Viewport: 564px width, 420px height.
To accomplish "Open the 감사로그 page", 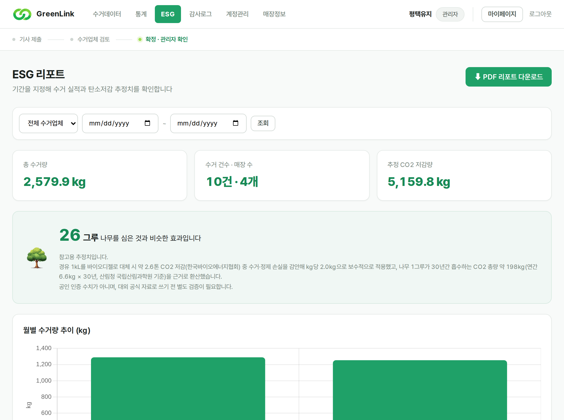I will point(200,14).
